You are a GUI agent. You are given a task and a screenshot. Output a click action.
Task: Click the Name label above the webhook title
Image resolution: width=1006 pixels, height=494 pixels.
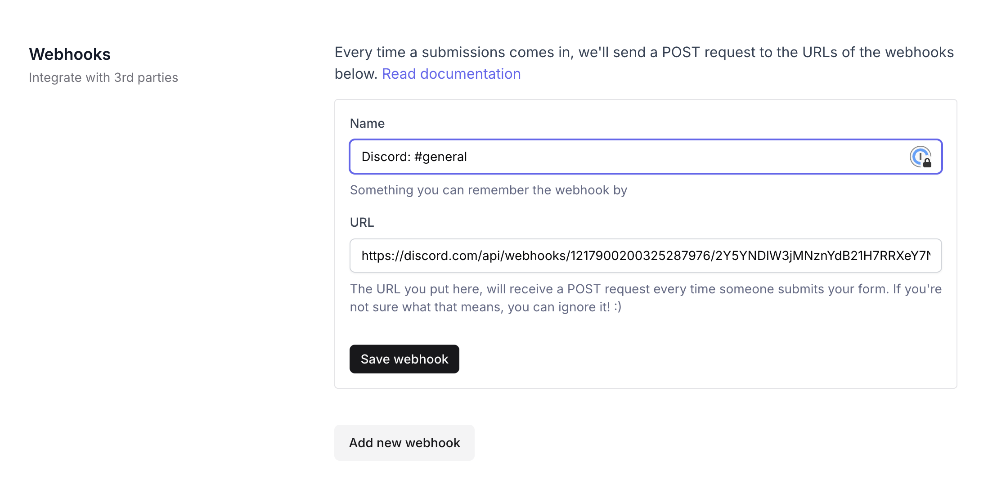[367, 123]
